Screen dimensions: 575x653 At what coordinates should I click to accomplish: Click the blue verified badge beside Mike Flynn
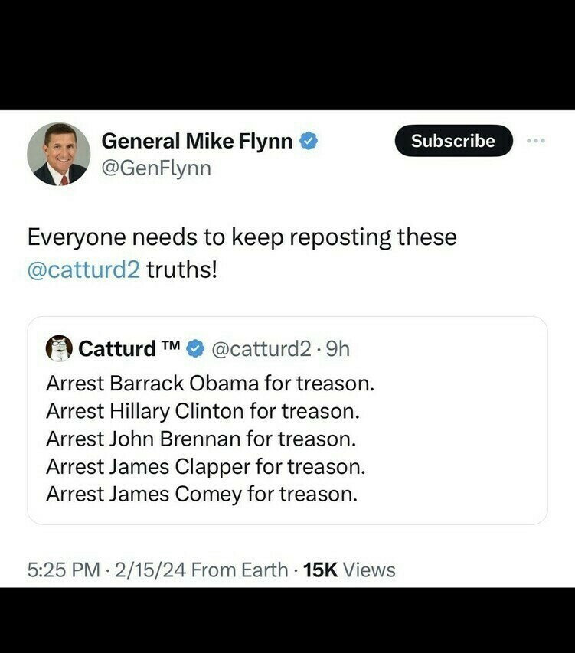pos(309,142)
